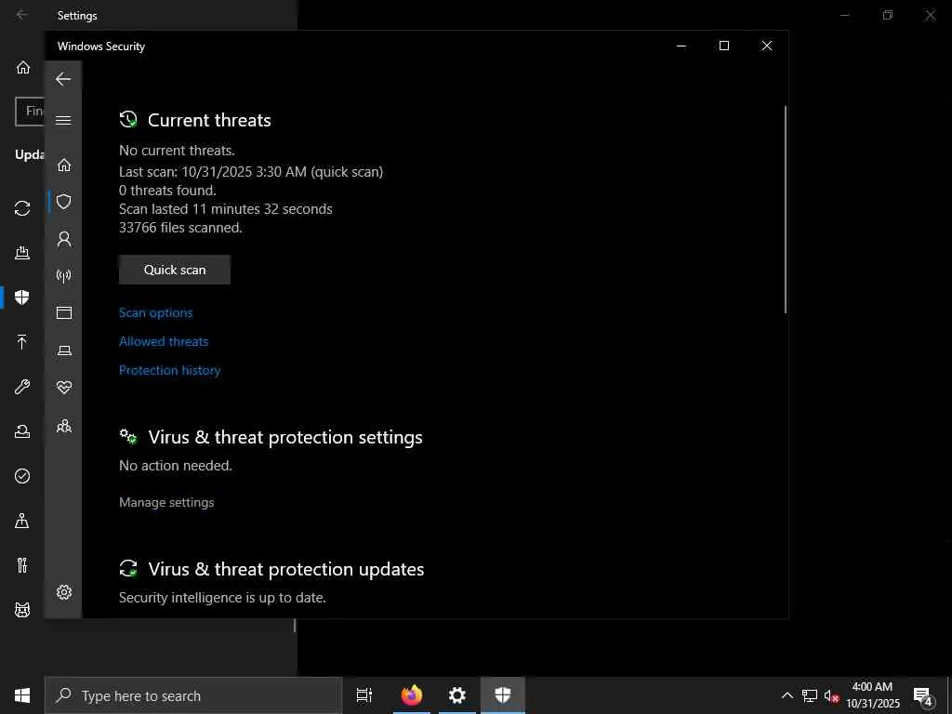Open Windows Update in Settings sidebar

click(x=22, y=208)
